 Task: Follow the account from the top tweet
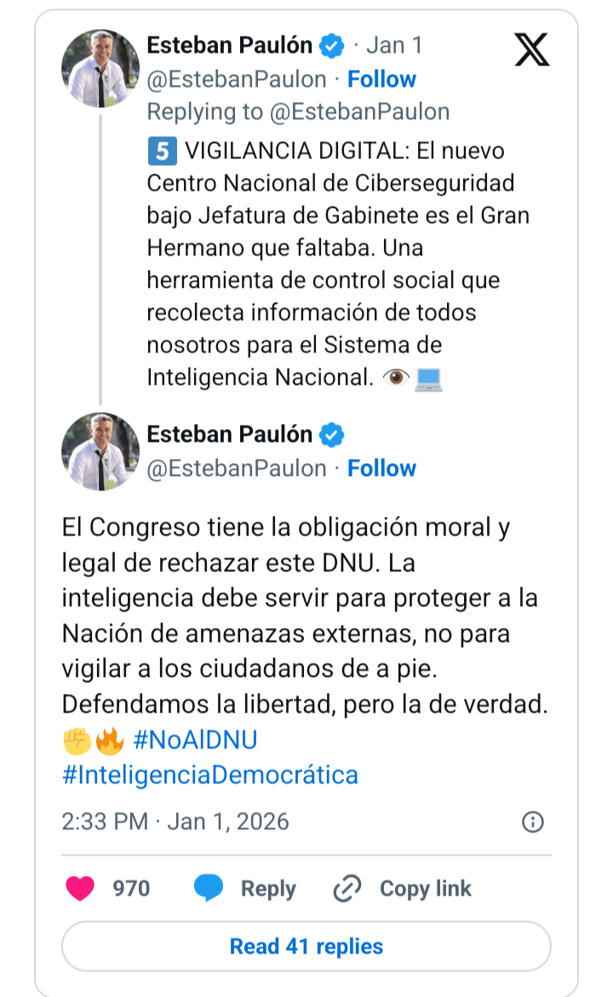[x=381, y=79]
